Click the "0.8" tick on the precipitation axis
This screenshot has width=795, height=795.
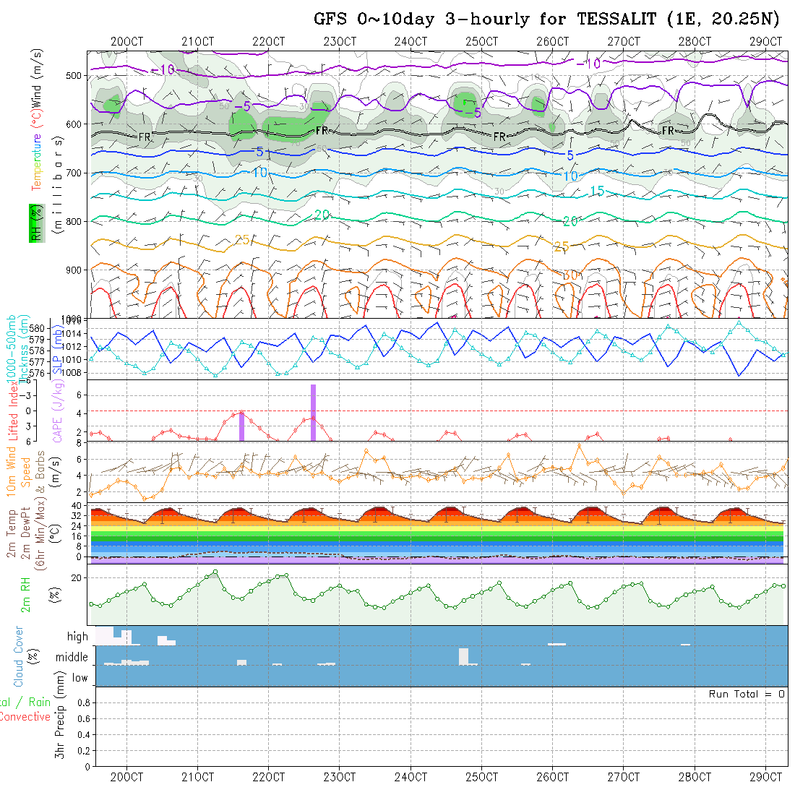[85, 702]
